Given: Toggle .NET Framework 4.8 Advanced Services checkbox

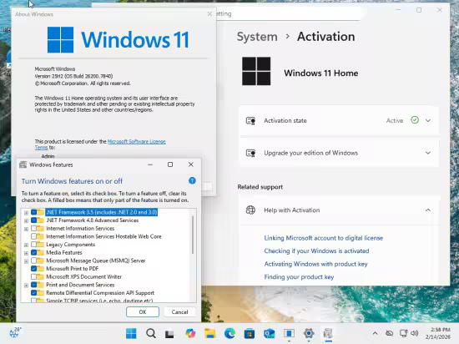Looking at the screenshot, I should click(x=33, y=220).
